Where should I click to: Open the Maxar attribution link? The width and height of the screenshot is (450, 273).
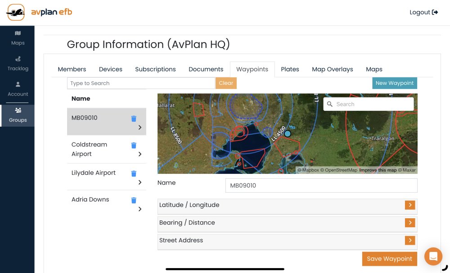tap(407, 170)
